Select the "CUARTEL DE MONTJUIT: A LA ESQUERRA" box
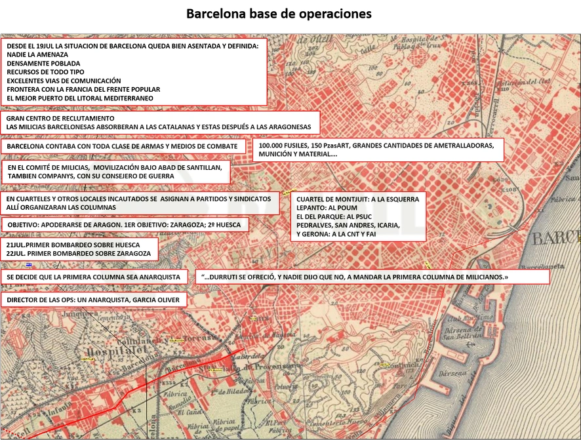The width and height of the screenshot is (581, 440). [x=358, y=216]
